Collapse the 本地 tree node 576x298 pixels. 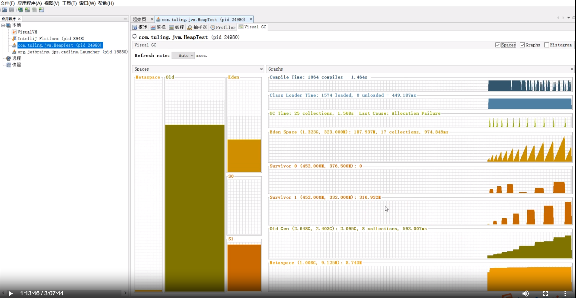(3, 25)
